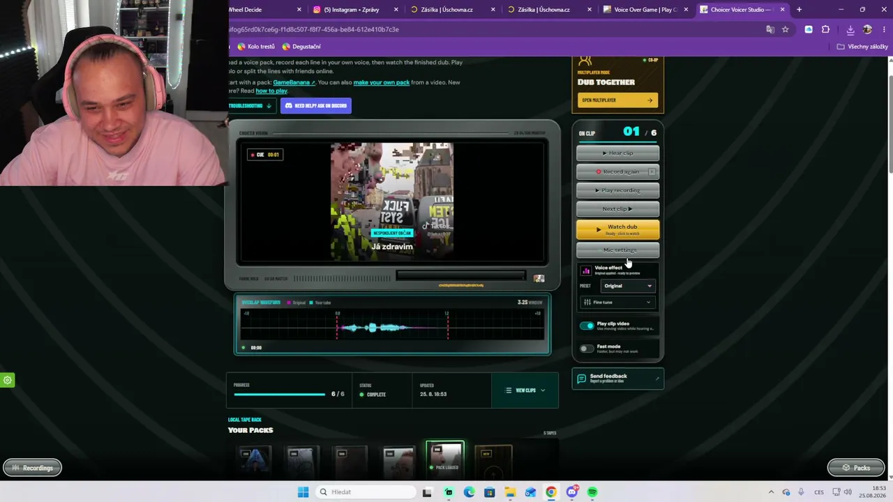Viewport: 893px width, 502px height.
Task: Toggle the Play clip video switch
Action: [587, 326]
